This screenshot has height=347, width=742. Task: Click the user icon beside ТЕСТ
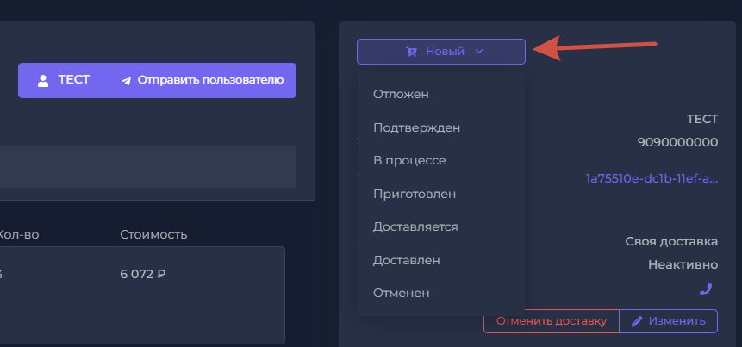point(42,80)
